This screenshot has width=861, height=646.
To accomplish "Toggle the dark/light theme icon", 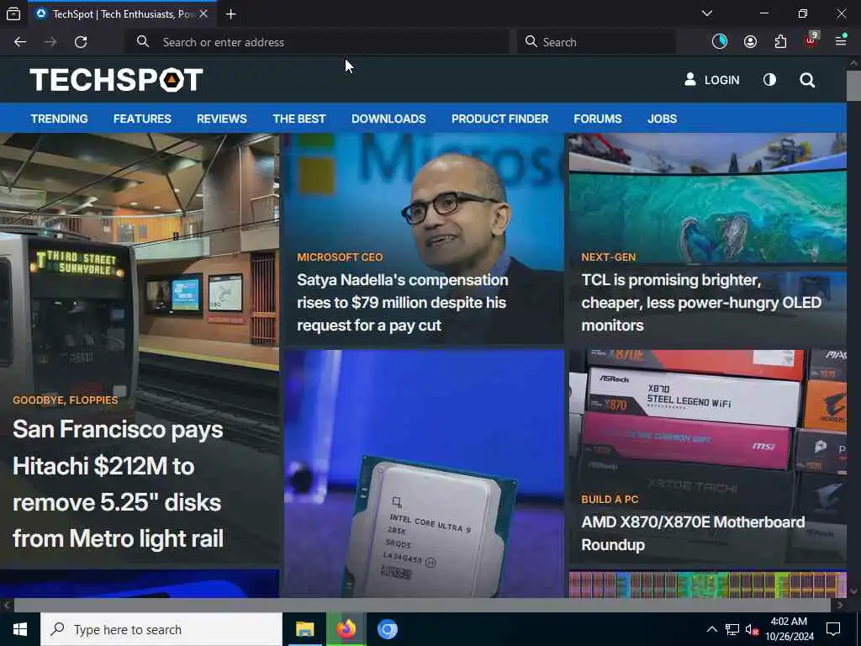I will [x=769, y=80].
